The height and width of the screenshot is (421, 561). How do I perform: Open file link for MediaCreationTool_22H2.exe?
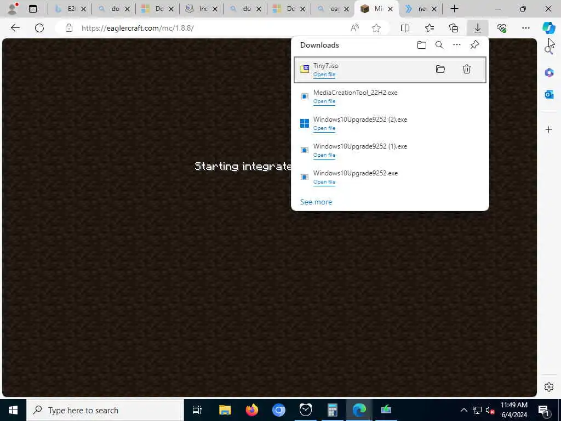(324, 101)
